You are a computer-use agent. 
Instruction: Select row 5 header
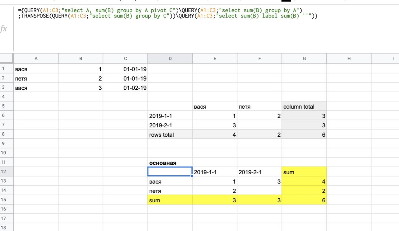pos(7,106)
